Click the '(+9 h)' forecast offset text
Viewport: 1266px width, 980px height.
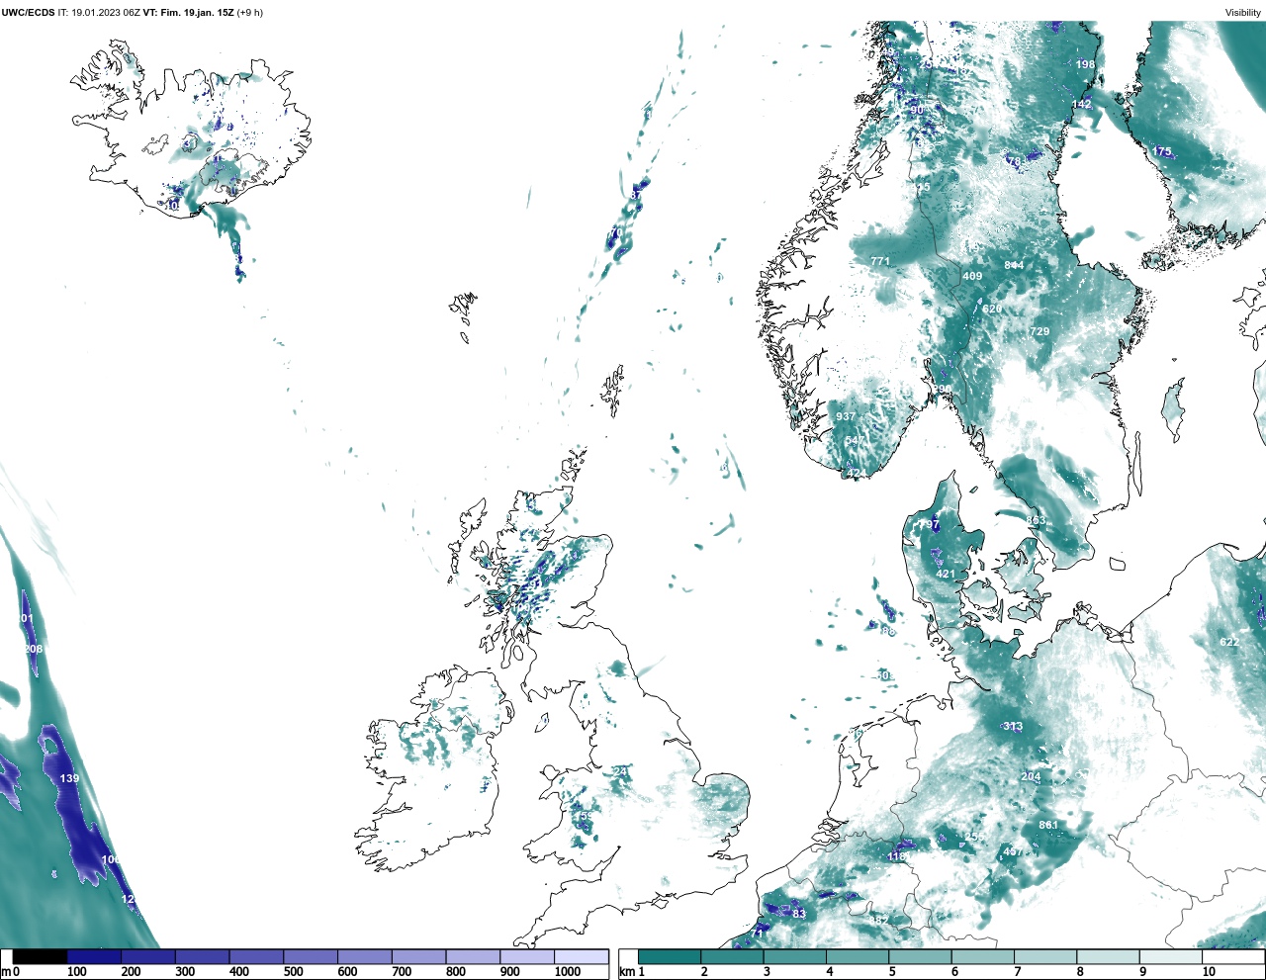[249, 13]
